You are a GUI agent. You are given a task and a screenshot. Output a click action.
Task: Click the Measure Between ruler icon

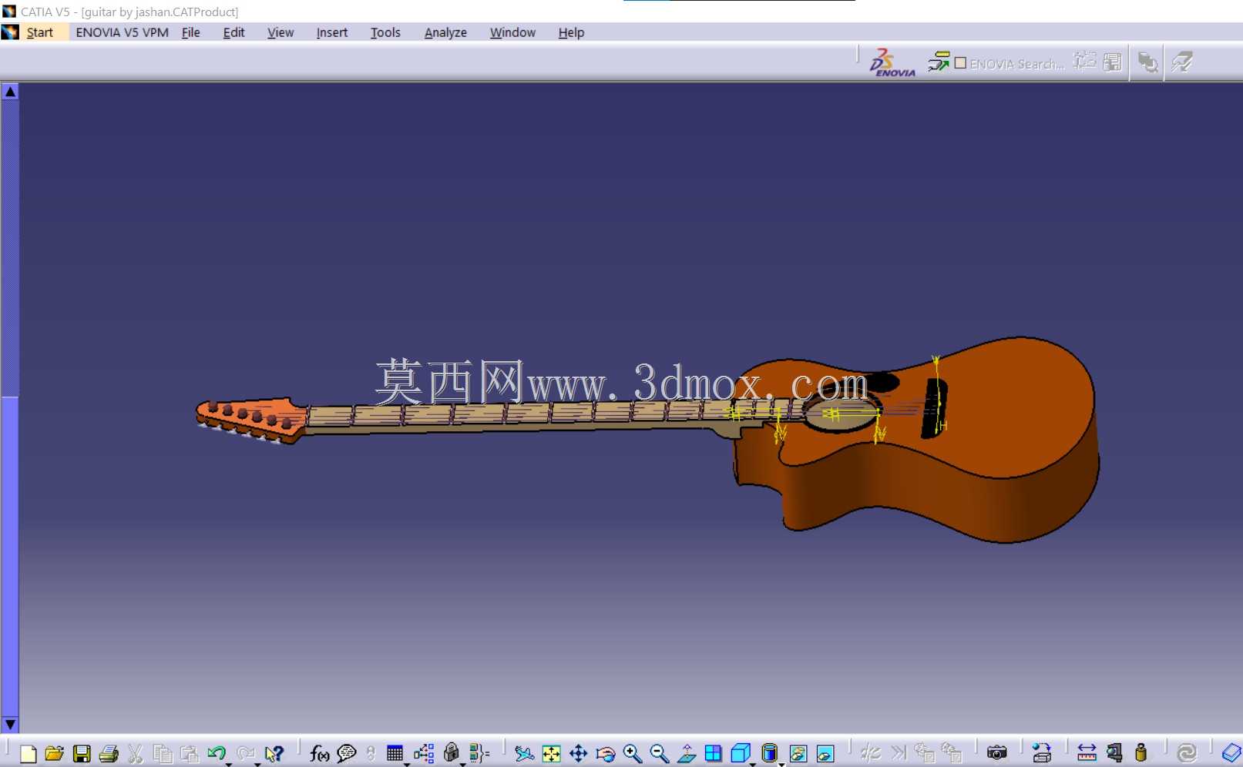pos(1087,753)
